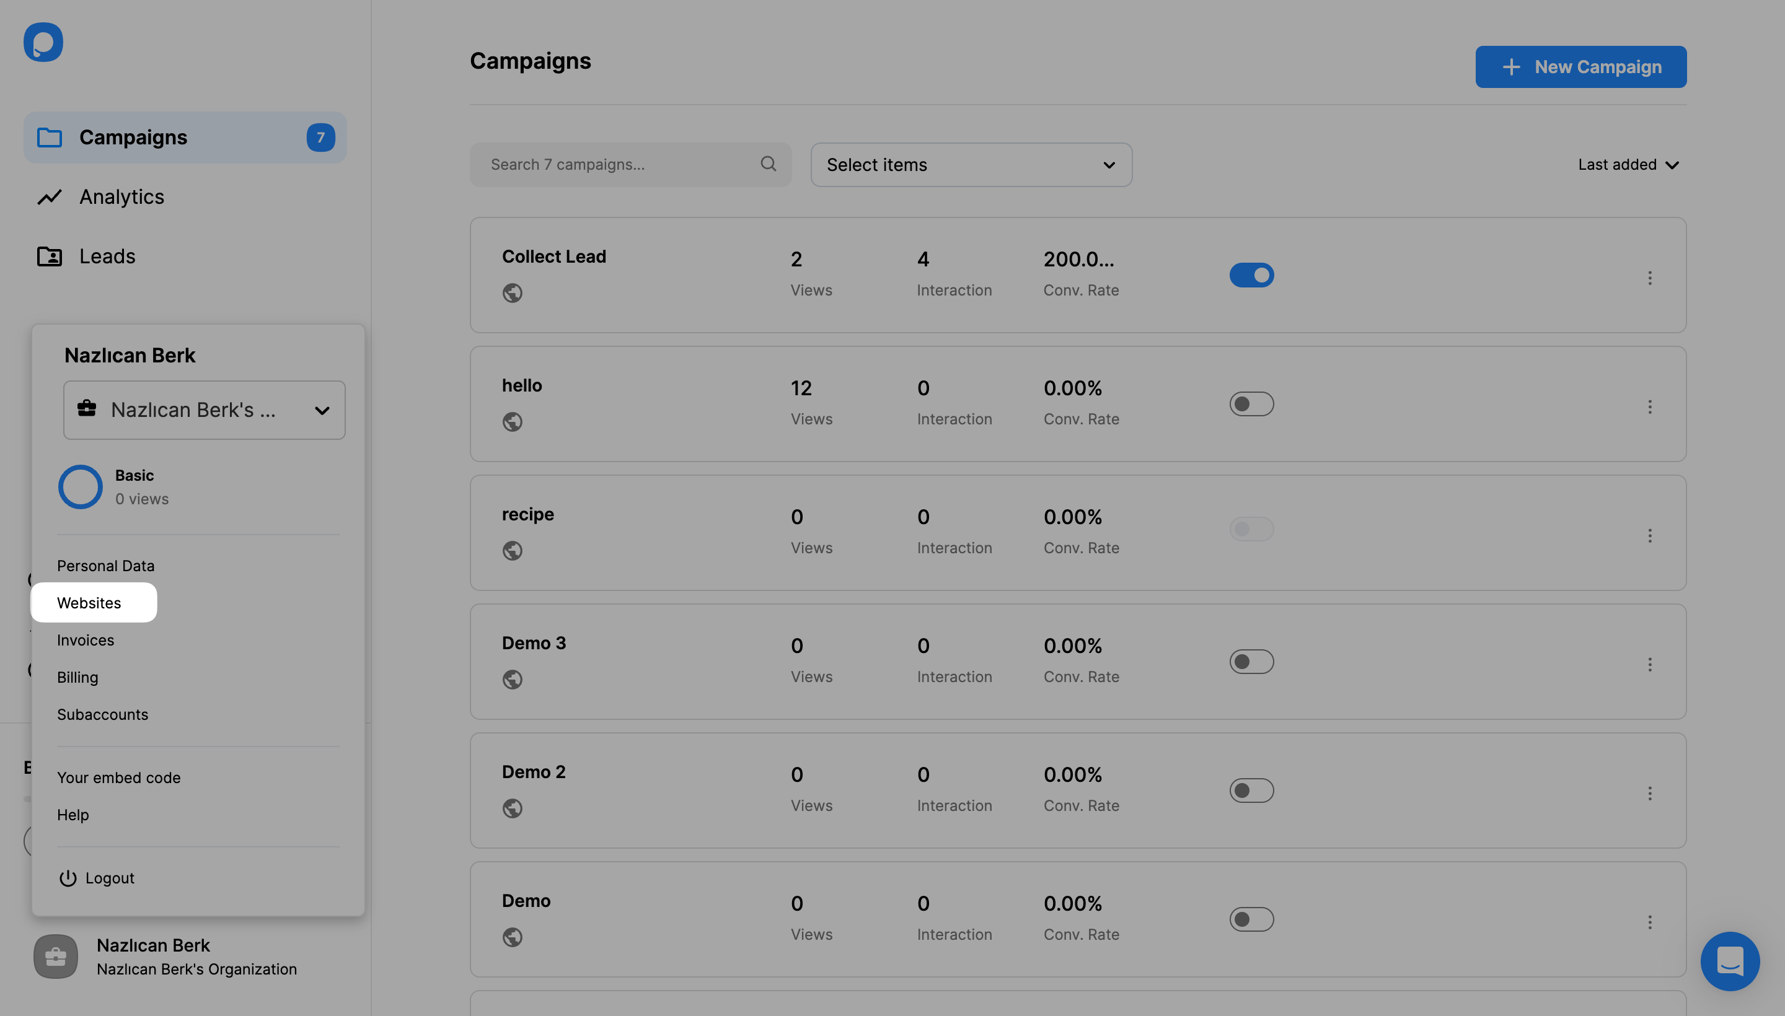The image size is (1785, 1016).
Task: Click the Leads icon in sidebar
Action: (49, 255)
